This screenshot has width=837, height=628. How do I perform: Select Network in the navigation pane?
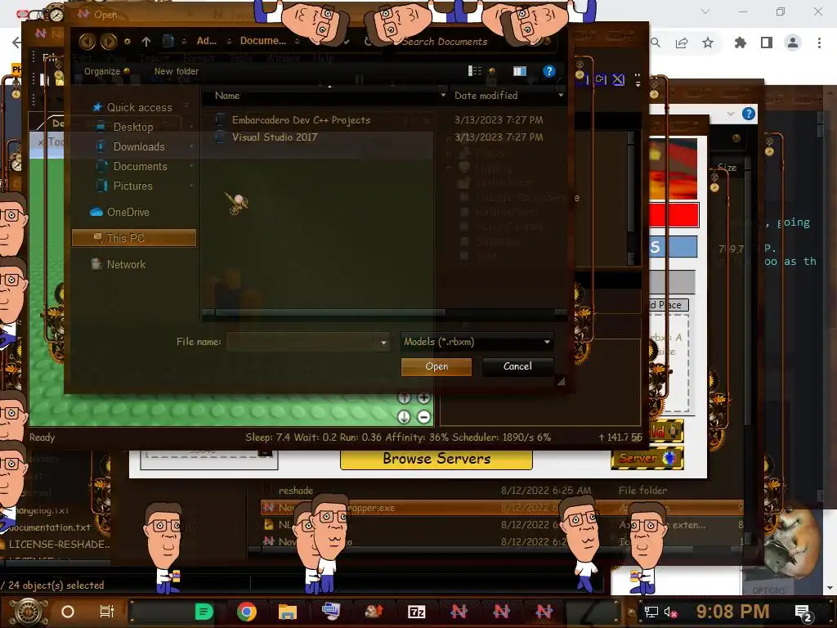tap(126, 264)
